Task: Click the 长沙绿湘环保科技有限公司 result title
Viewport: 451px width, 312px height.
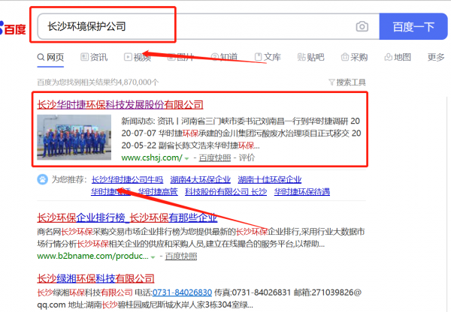Action: [x=93, y=278]
